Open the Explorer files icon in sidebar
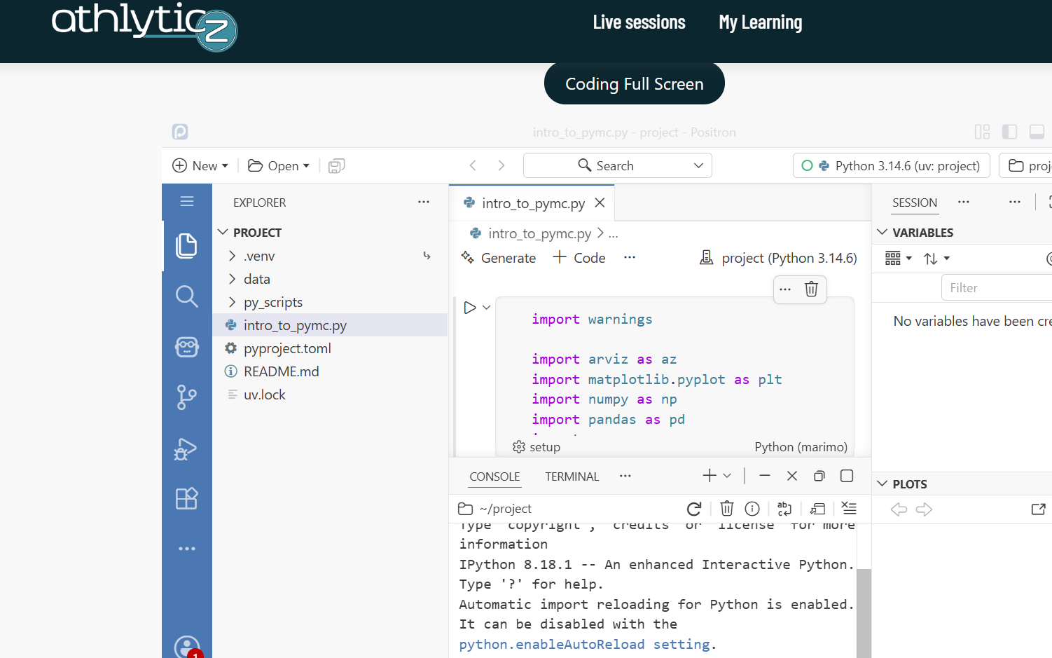 (186, 246)
